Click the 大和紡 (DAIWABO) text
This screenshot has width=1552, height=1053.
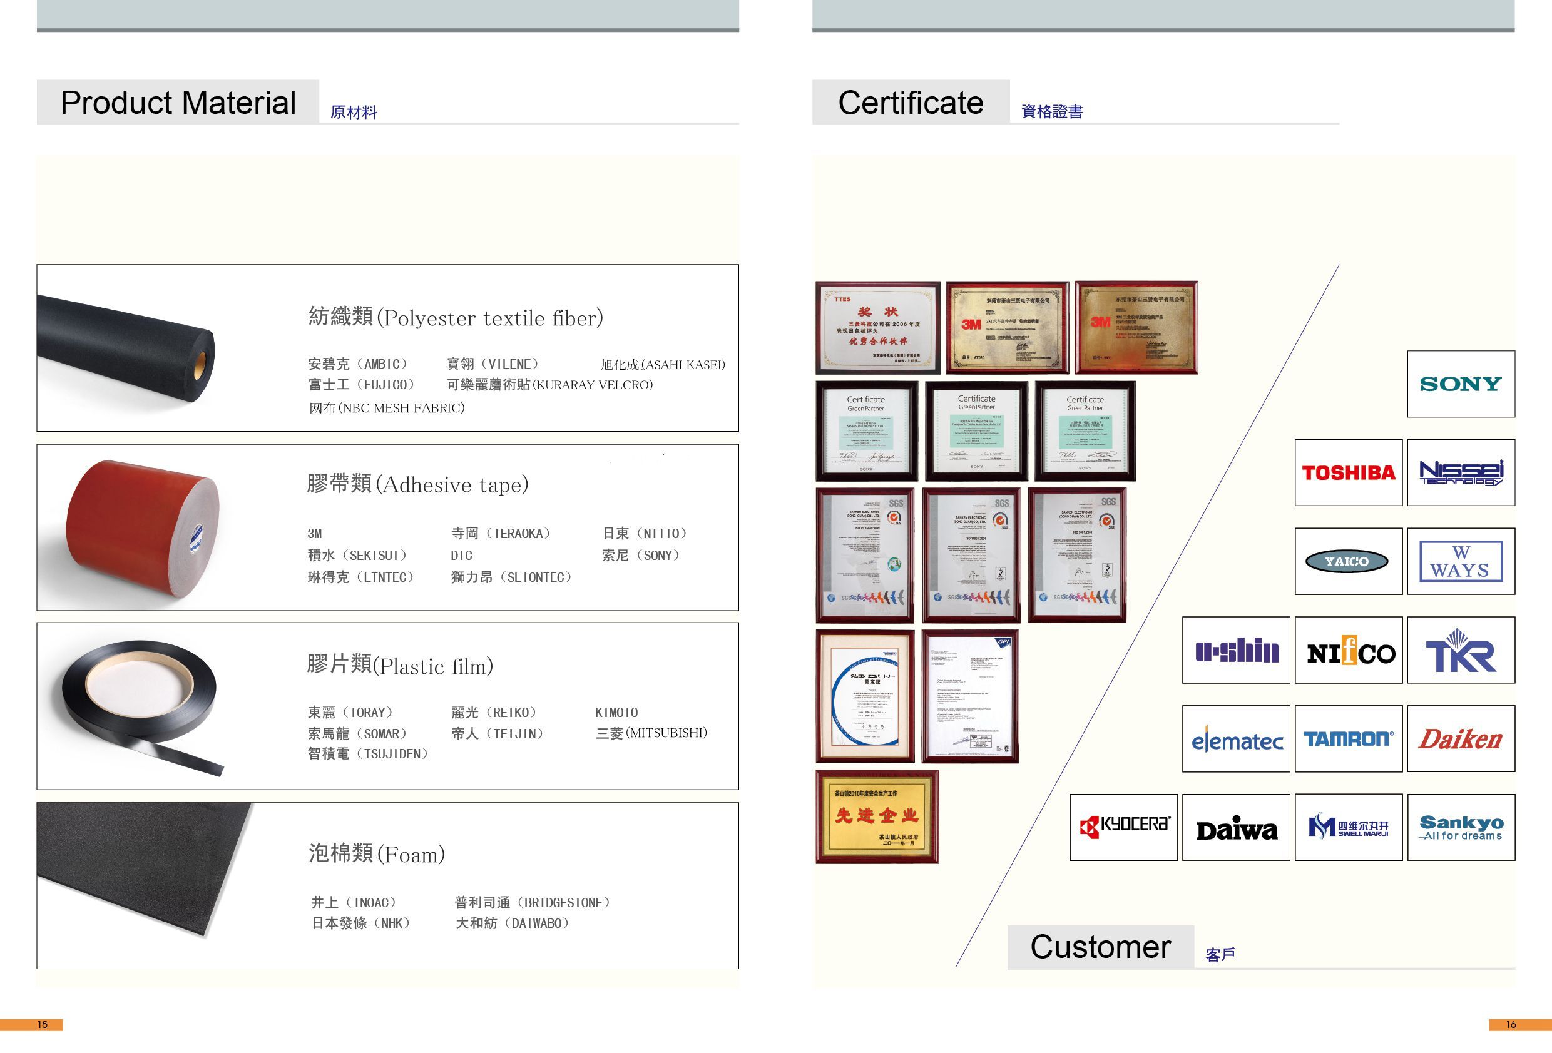click(x=512, y=923)
